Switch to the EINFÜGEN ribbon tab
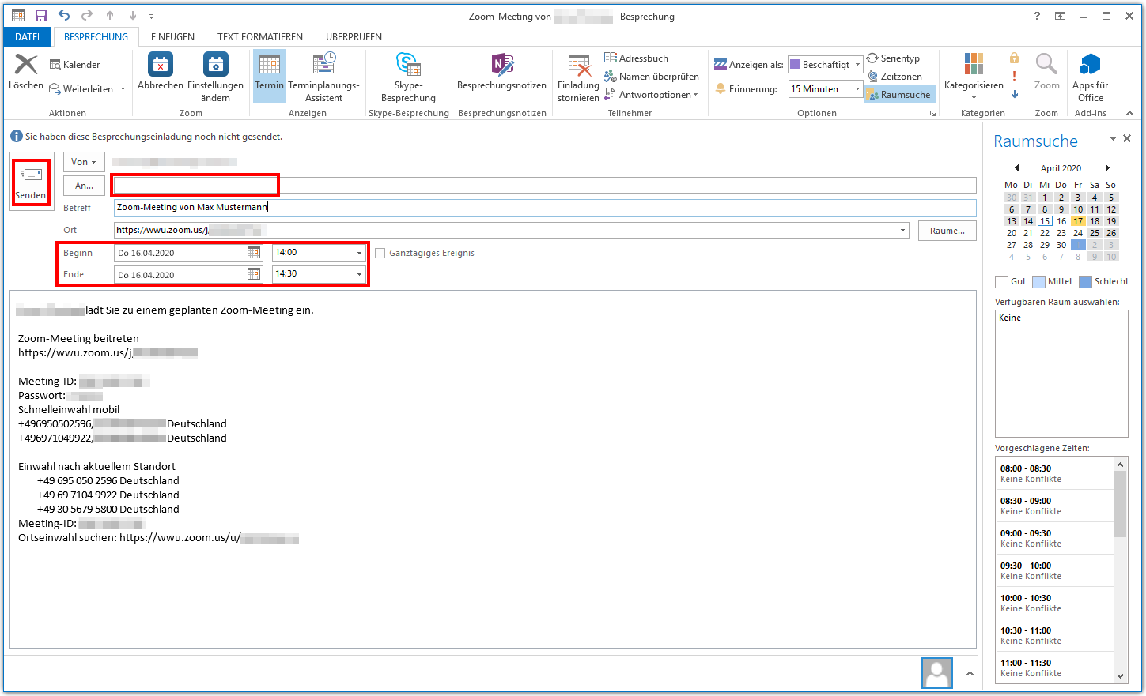This screenshot has height=696, width=1146. pos(172,37)
